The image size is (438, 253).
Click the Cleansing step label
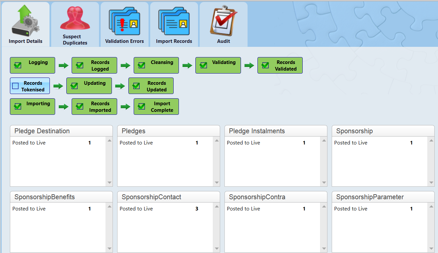coord(162,62)
